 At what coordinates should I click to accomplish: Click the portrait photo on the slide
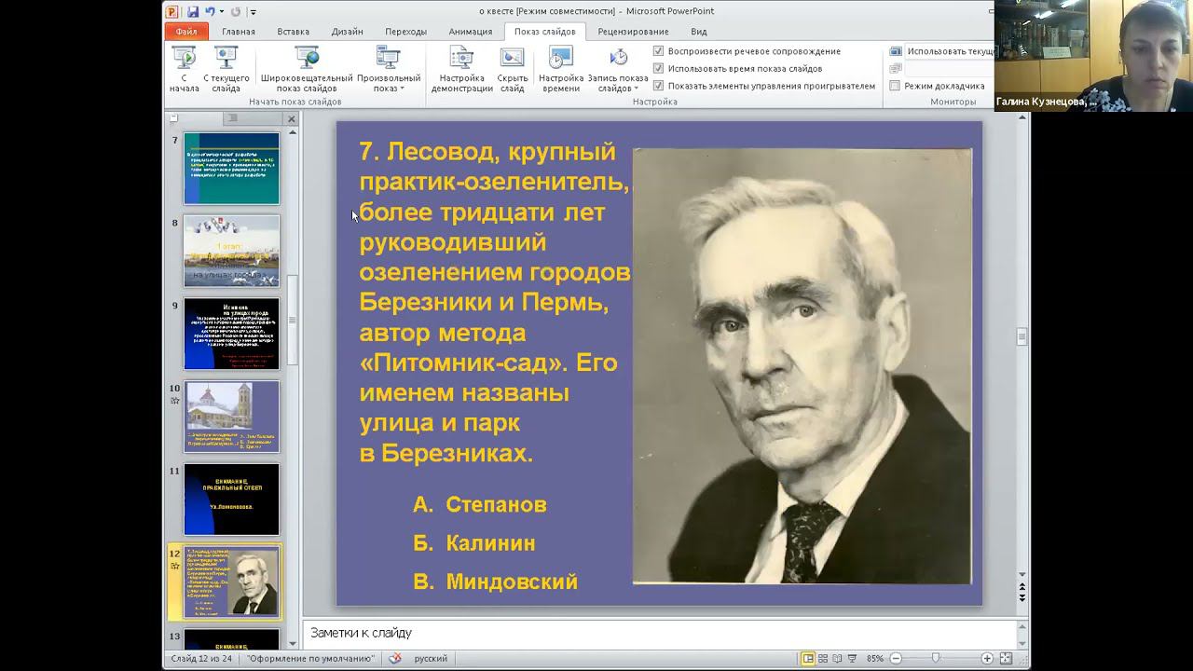coord(802,365)
